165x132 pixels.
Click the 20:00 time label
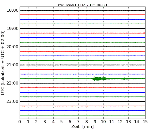tap(12, 47)
